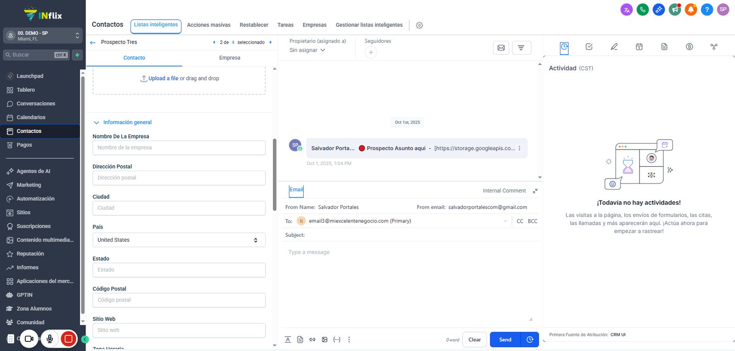Insert custom values with the braces icon
This screenshot has height=351, width=735.
tap(337, 340)
